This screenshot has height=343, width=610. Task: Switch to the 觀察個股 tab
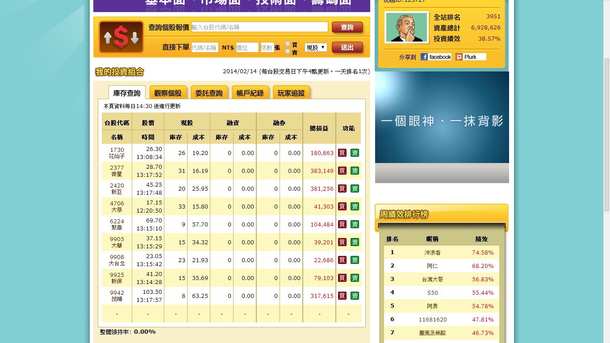click(x=168, y=93)
